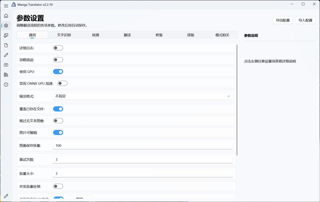Open the overlapping squares sidebar icon
The width and height of the screenshot is (320, 202).
[6, 35]
